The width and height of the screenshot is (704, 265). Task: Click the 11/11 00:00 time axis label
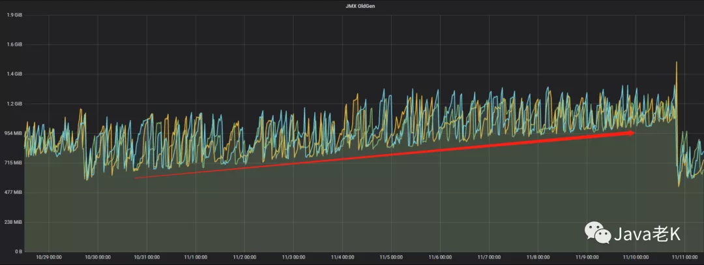point(684,258)
